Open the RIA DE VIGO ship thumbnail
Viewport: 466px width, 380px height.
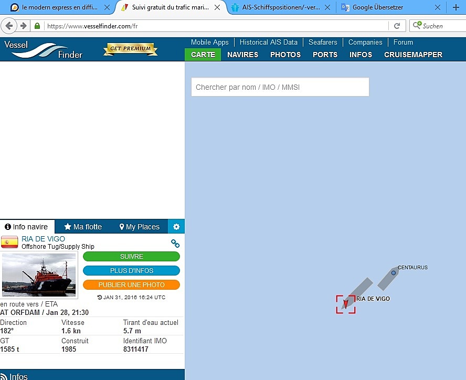(x=39, y=275)
